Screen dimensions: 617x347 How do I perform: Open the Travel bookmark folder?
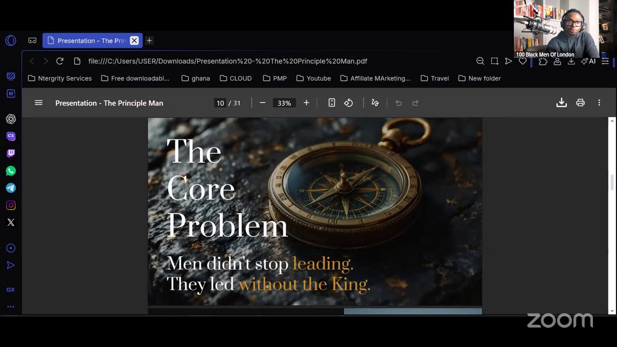click(434, 78)
